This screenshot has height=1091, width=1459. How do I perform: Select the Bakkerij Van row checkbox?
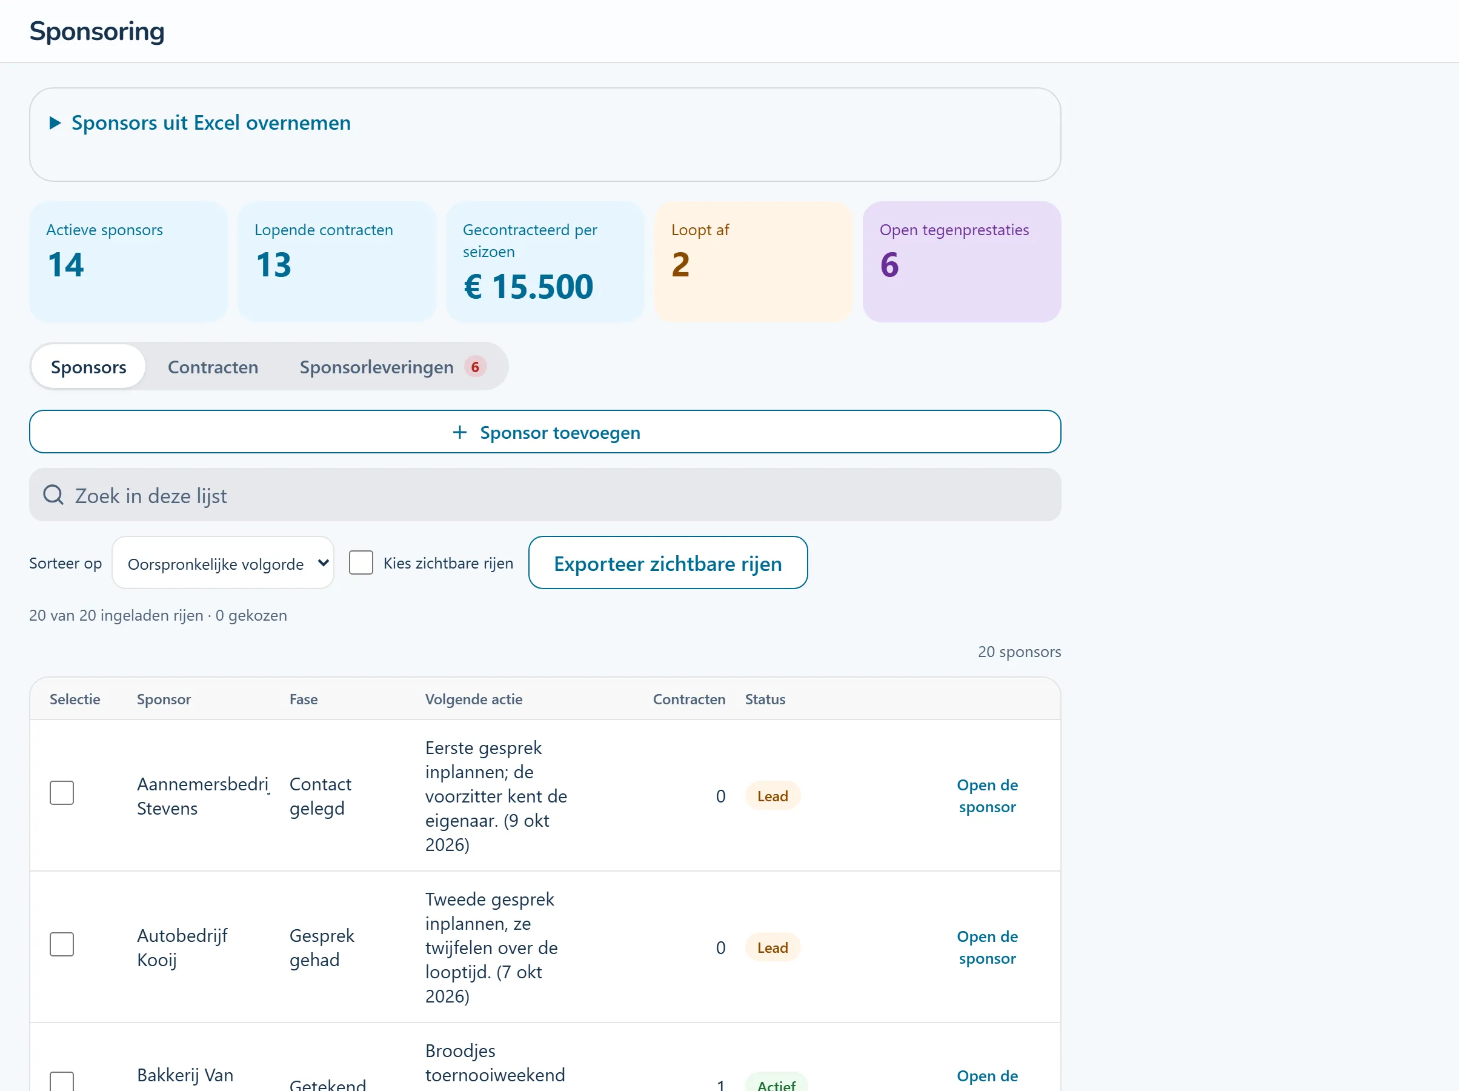pyautogui.click(x=62, y=1083)
